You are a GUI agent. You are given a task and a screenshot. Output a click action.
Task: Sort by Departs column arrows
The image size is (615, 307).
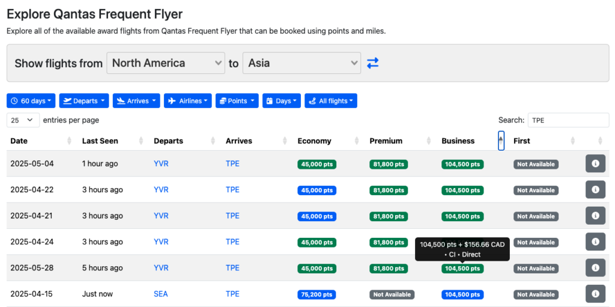tap(213, 141)
